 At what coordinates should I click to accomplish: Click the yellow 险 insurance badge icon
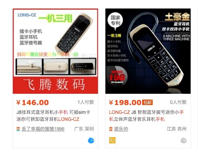click(112, 140)
